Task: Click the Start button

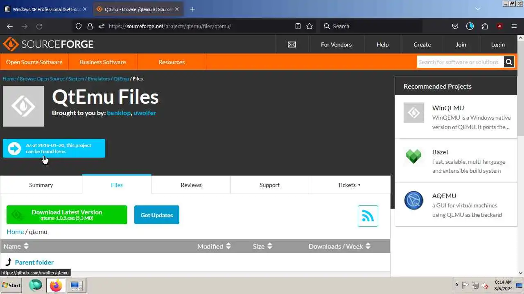Action: (11, 285)
